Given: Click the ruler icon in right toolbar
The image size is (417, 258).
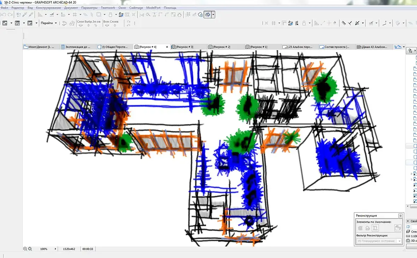Looking at the screenshot, I should click(284, 23).
